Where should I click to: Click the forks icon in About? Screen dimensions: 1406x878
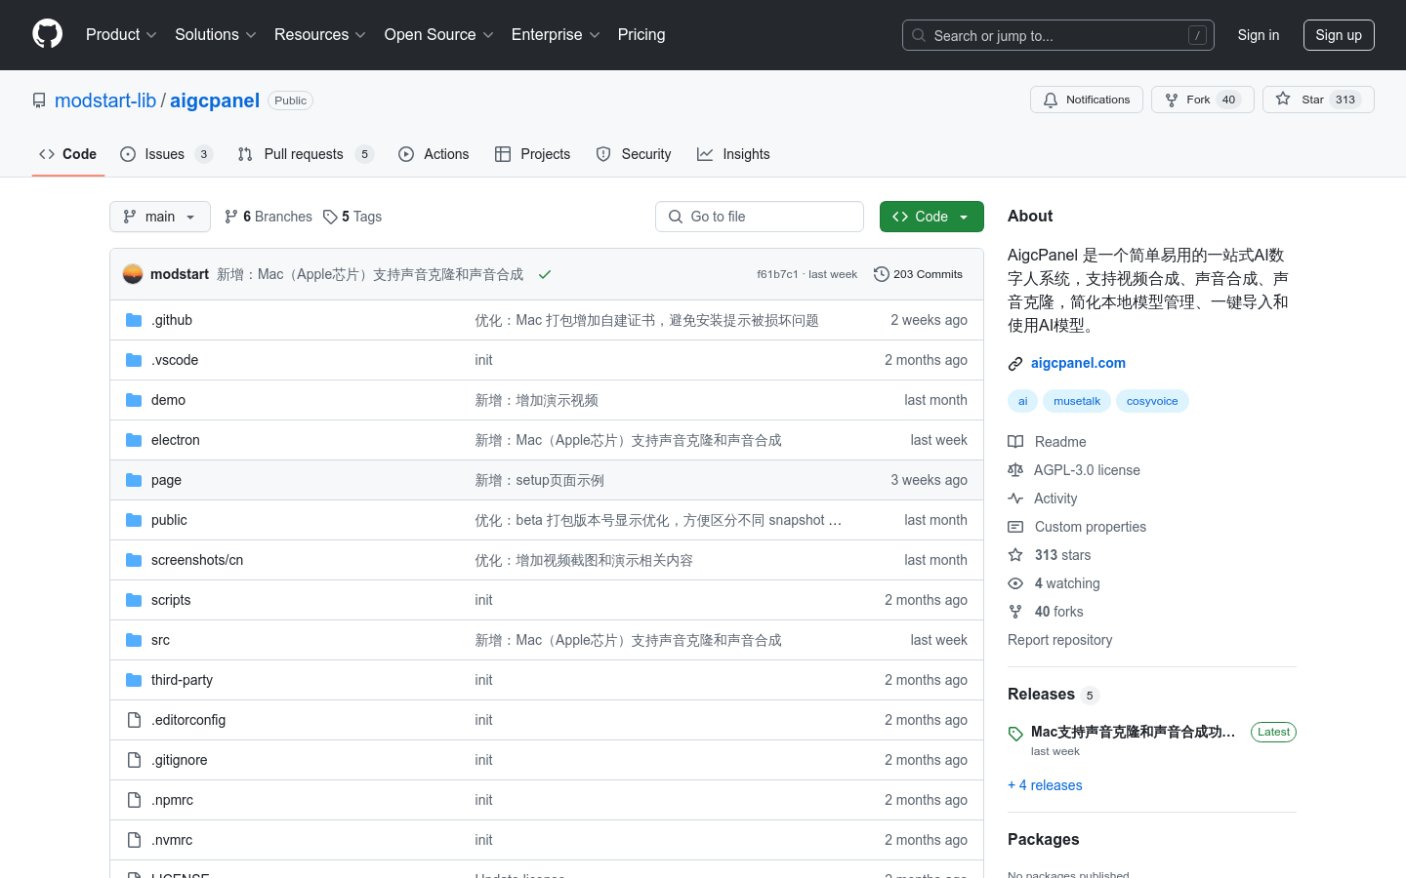click(x=1015, y=612)
